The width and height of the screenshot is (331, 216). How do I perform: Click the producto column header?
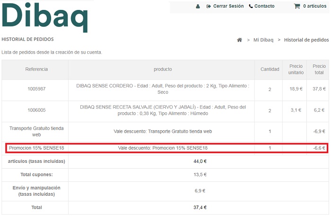(163, 70)
